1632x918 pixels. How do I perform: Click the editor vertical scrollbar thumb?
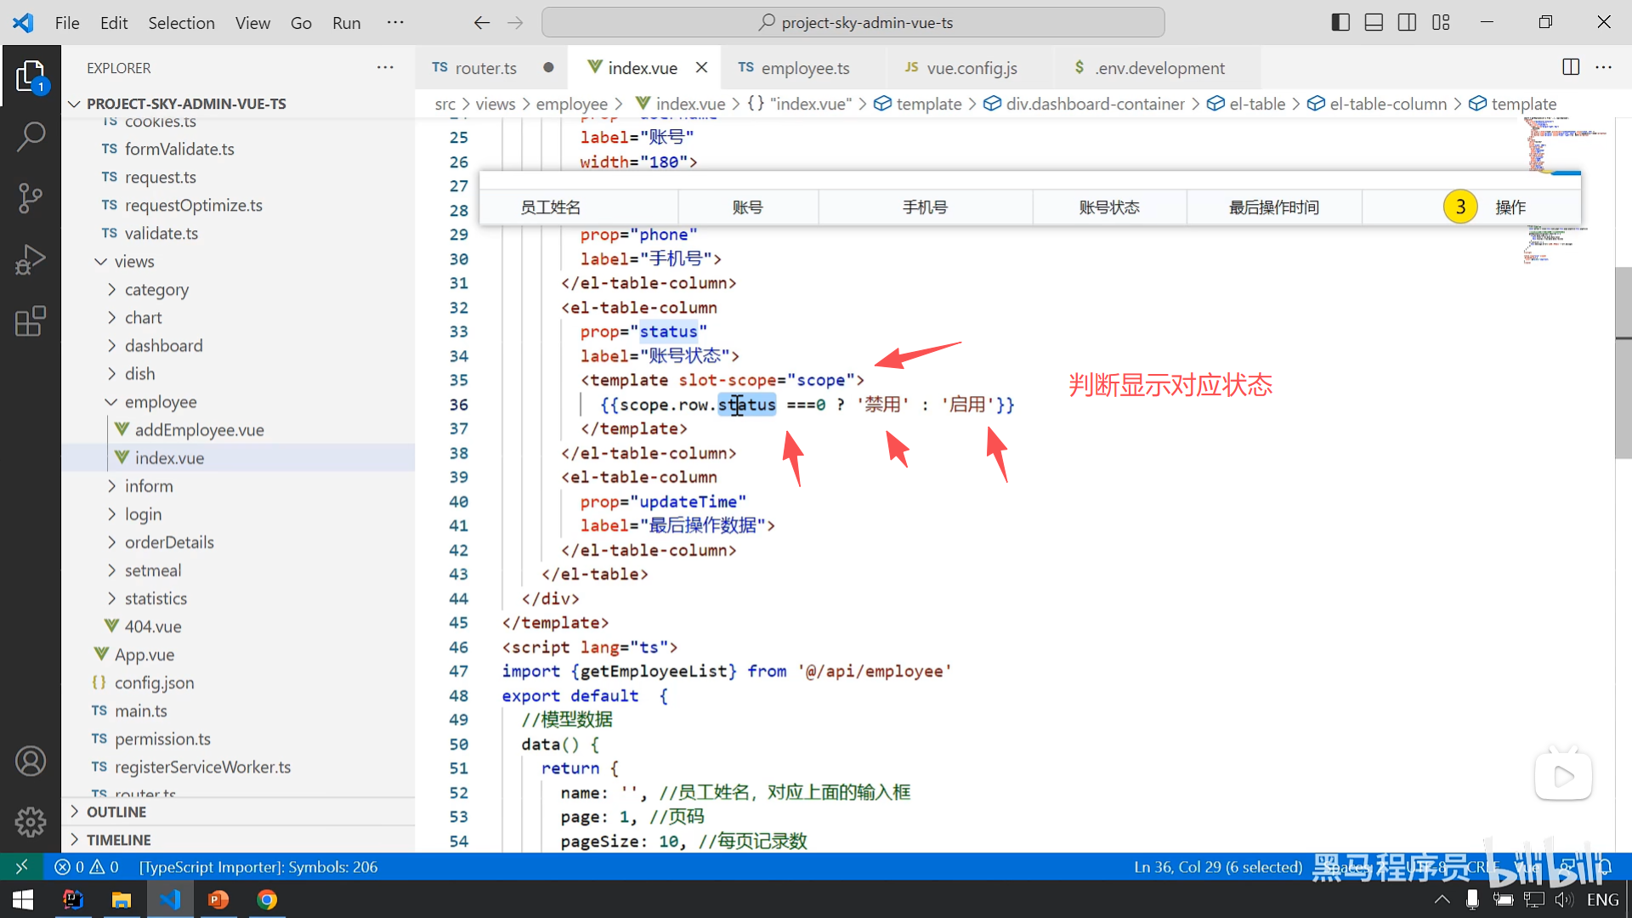pyautogui.click(x=1623, y=364)
